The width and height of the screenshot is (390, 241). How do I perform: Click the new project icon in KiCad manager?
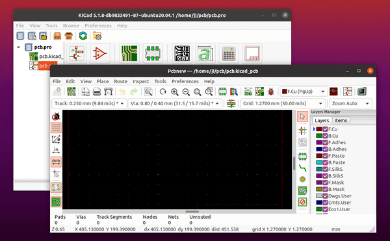click(x=20, y=36)
